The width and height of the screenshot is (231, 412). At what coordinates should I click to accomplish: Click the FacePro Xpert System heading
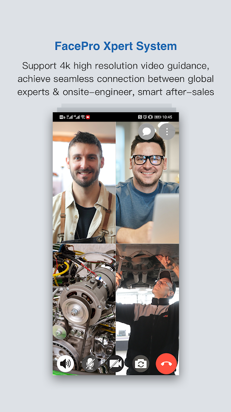(x=116, y=46)
